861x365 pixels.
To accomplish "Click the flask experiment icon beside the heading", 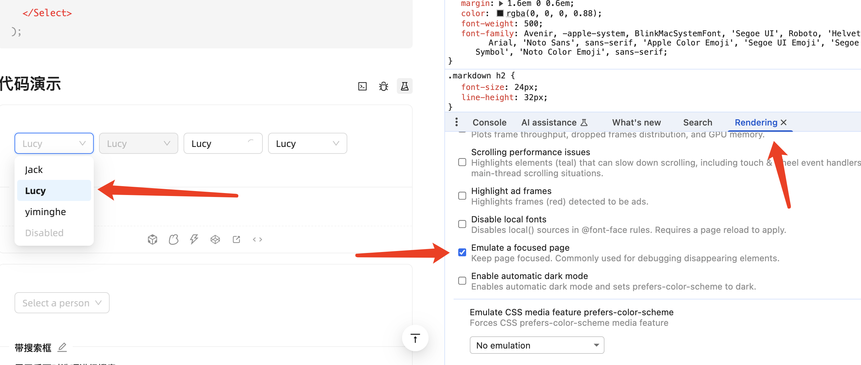I will coord(404,86).
